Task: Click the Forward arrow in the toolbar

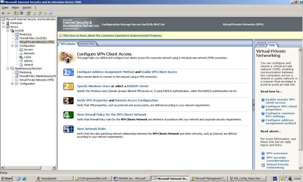Action: (8, 13)
